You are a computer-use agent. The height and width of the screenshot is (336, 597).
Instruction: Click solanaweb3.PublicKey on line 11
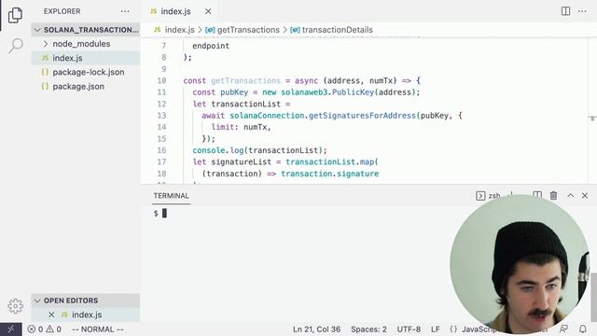pyautogui.click(x=327, y=92)
